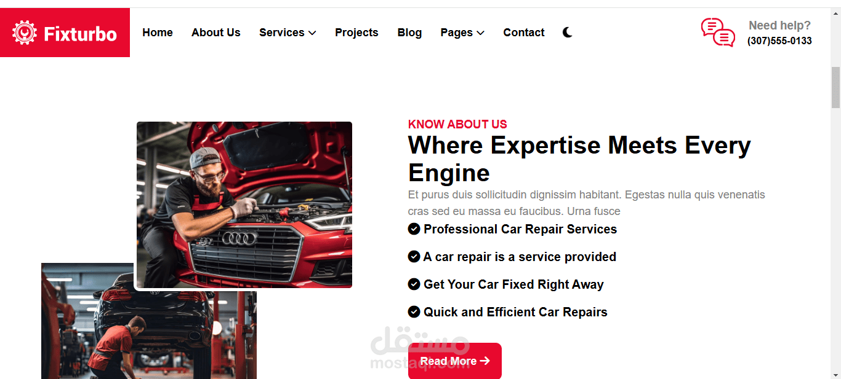The height and width of the screenshot is (379, 841).
Task: Click the vertical page scrollbar thumb
Action: point(835,87)
